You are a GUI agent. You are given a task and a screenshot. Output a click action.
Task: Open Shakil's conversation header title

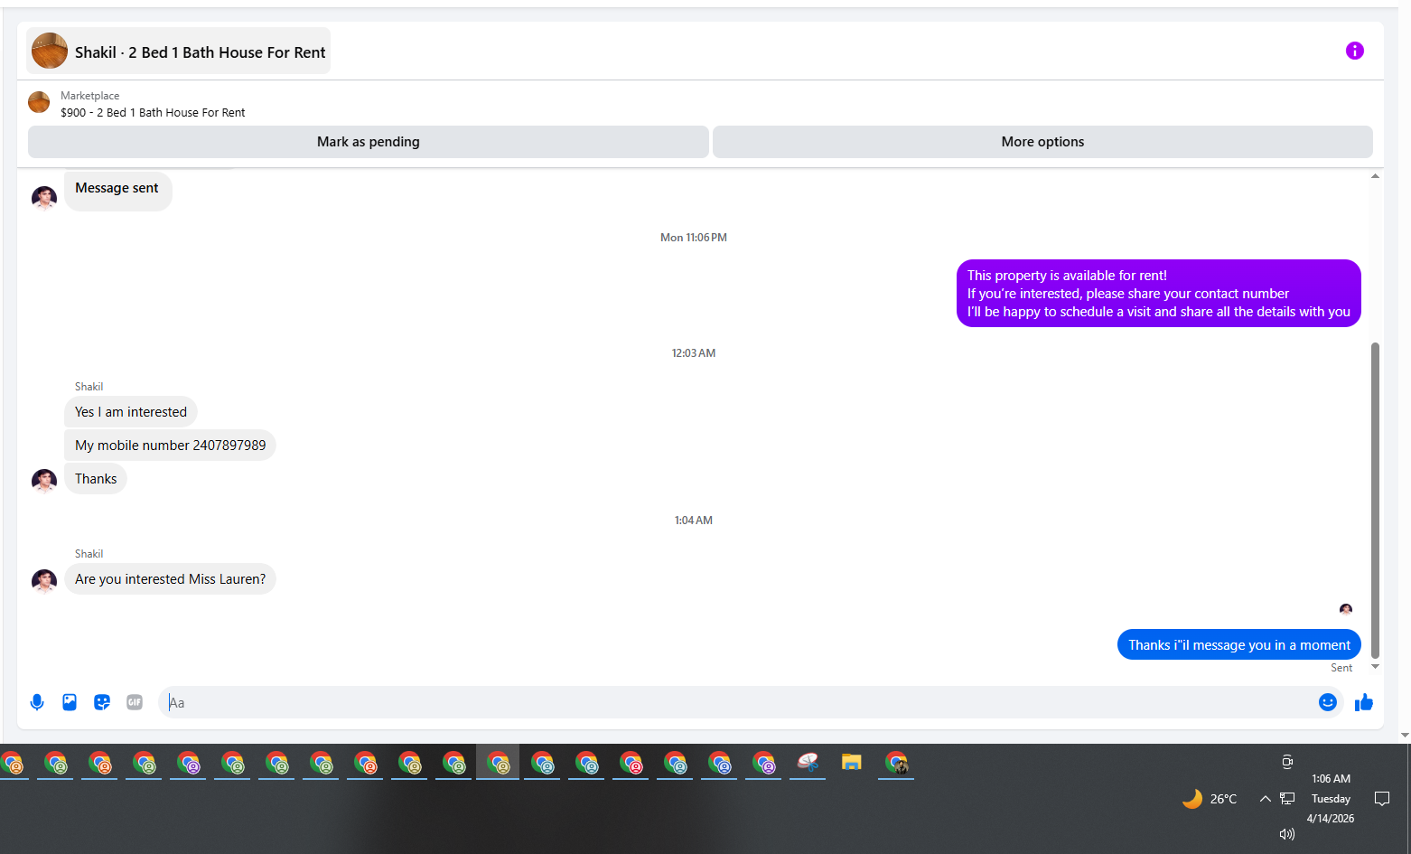pos(200,52)
